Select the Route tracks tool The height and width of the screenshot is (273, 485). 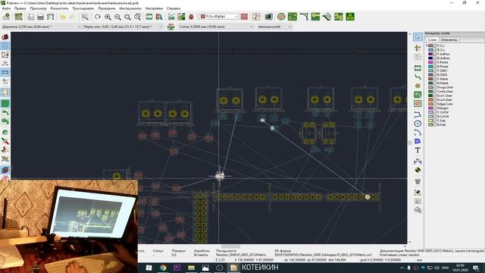[x=418, y=77]
